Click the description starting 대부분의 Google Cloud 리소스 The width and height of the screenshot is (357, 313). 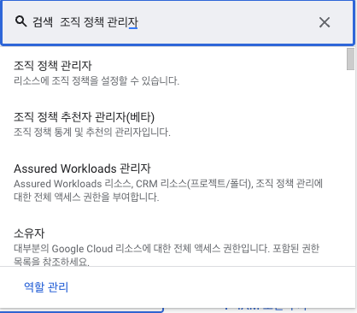coord(167,255)
